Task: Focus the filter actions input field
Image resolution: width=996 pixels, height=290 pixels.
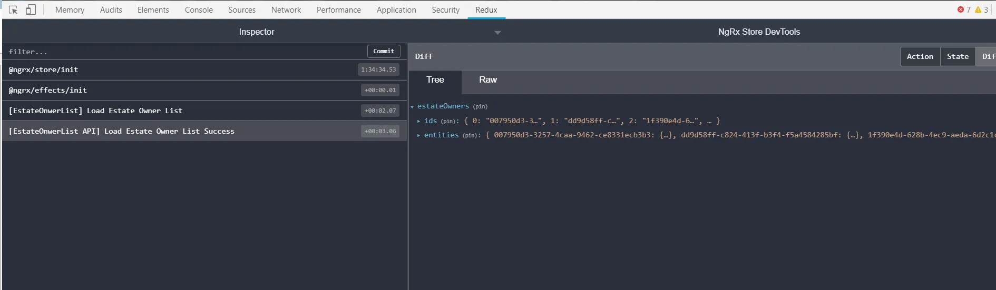Action: (184, 52)
